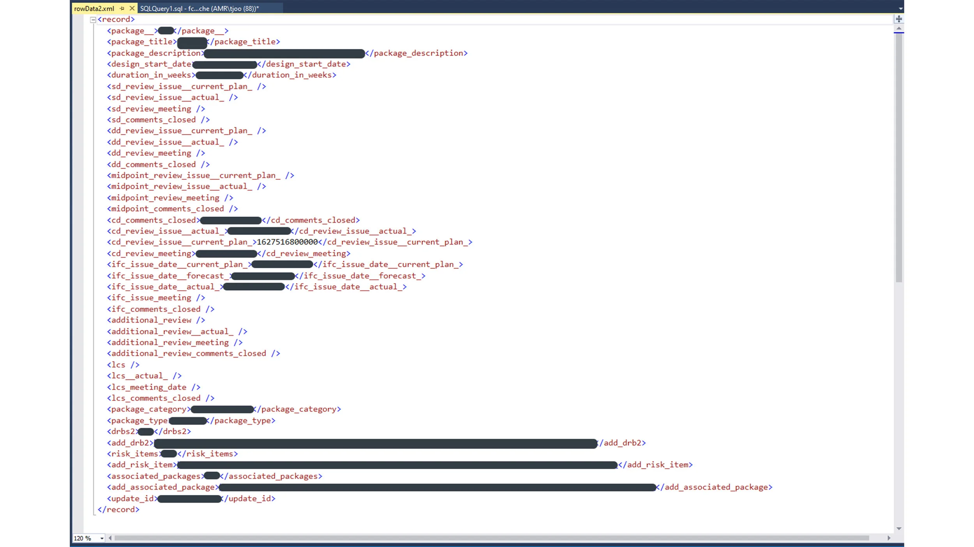Close the rowData2.xml tab
974x547 pixels.
(132, 8)
